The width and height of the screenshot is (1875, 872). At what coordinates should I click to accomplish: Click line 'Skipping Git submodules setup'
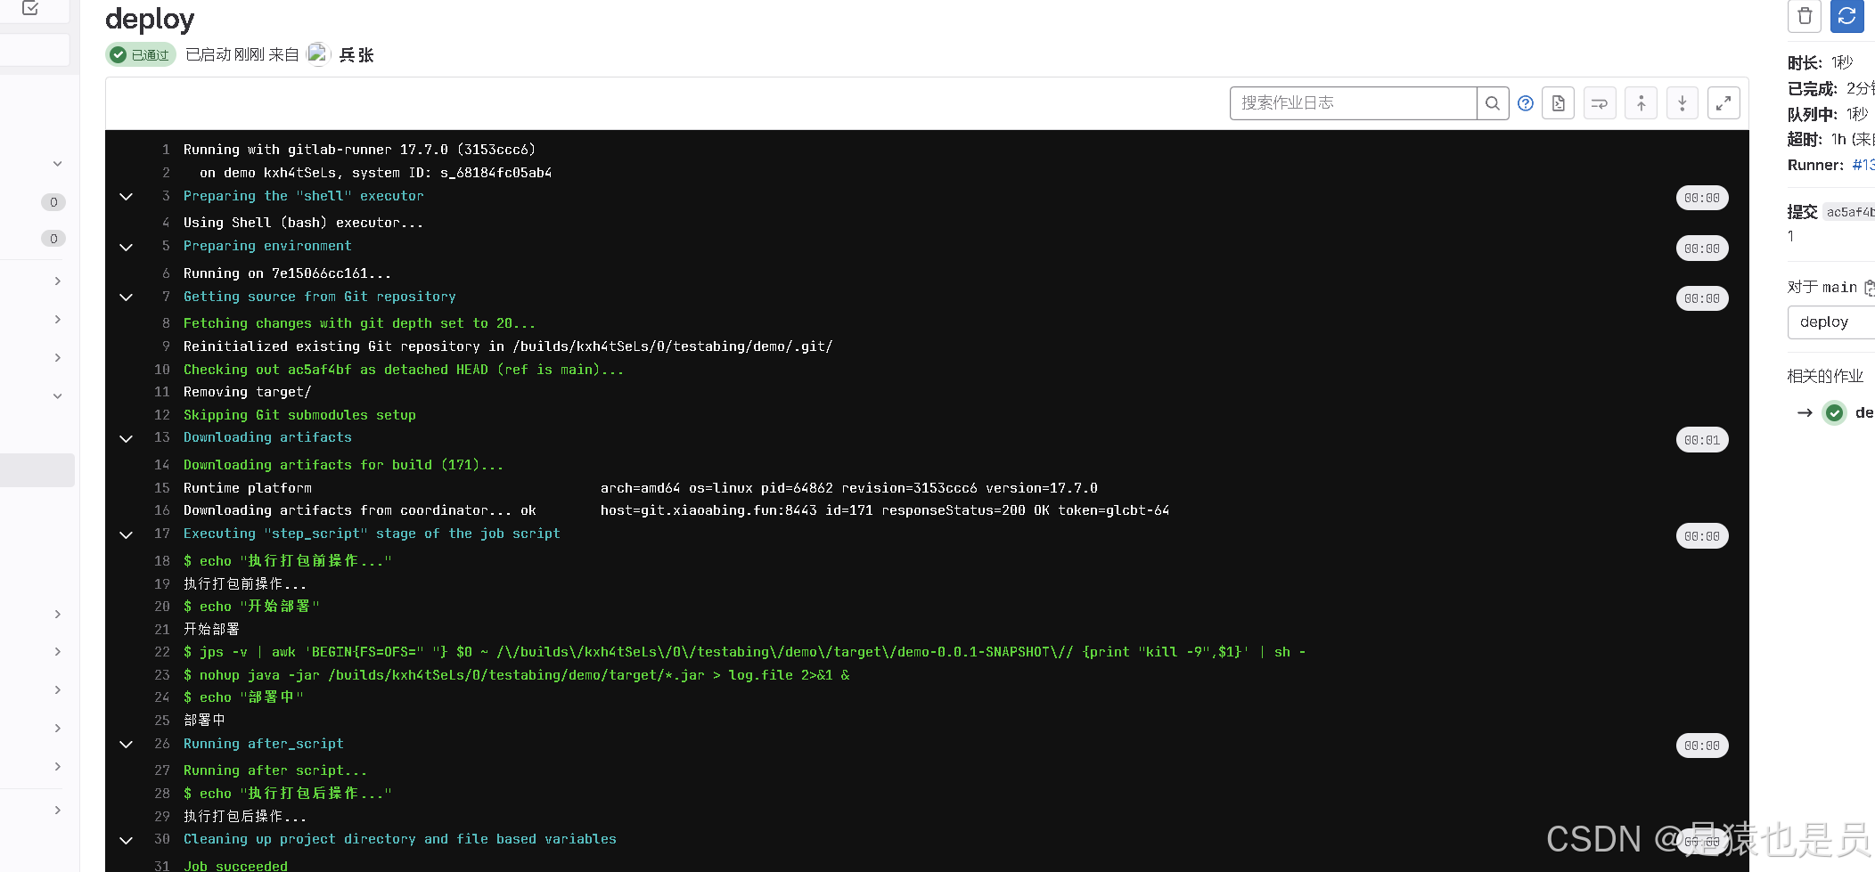pos(299,415)
